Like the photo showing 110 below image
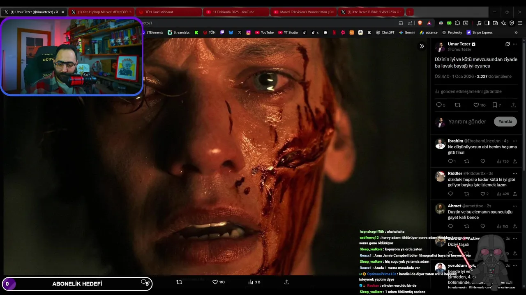This screenshot has height=295, width=526. 218,282
